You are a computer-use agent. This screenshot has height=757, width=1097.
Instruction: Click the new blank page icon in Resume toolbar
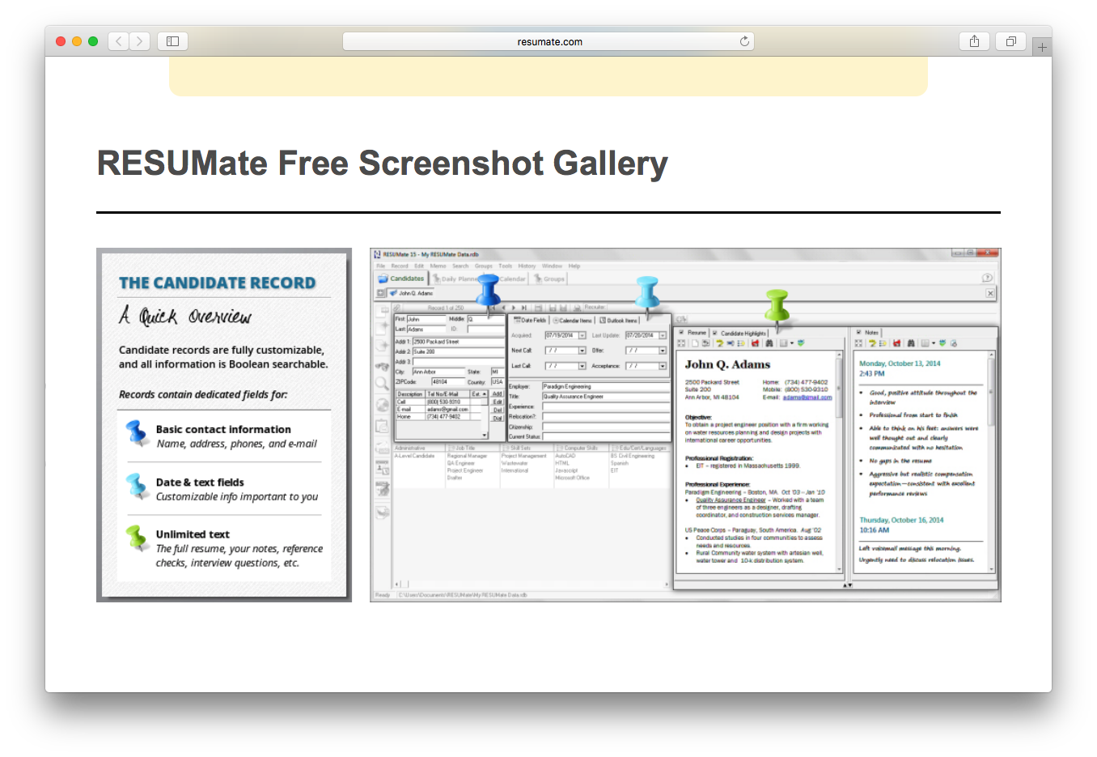694,343
